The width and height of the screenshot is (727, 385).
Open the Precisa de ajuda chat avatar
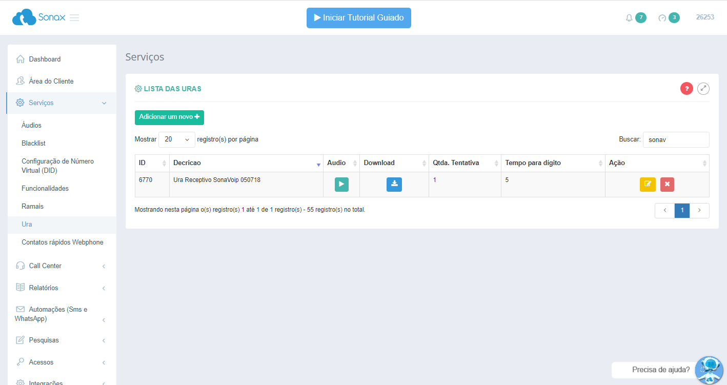click(x=709, y=370)
